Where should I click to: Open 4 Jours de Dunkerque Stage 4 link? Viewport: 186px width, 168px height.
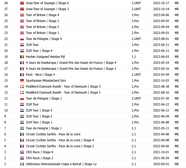[71, 63]
